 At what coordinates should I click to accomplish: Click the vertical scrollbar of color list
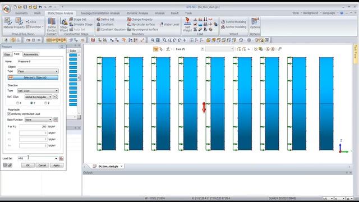tap(79, 84)
